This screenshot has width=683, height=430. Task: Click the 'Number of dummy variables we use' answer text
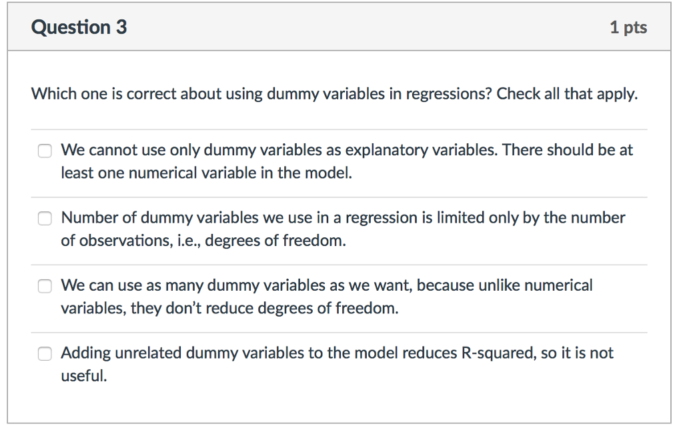coord(343,229)
